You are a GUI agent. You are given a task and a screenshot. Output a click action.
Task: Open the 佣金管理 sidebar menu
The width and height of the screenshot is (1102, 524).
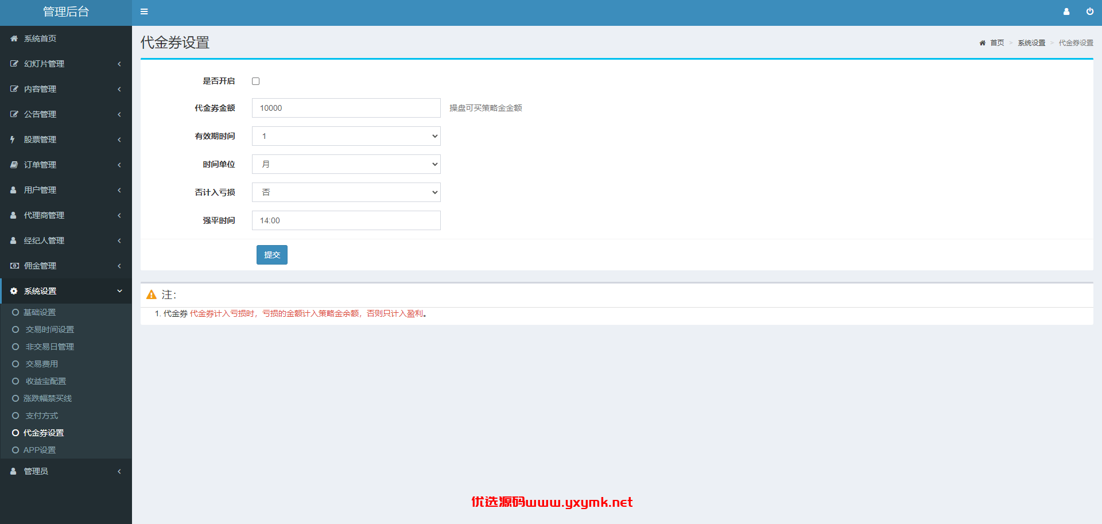click(x=66, y=266)
